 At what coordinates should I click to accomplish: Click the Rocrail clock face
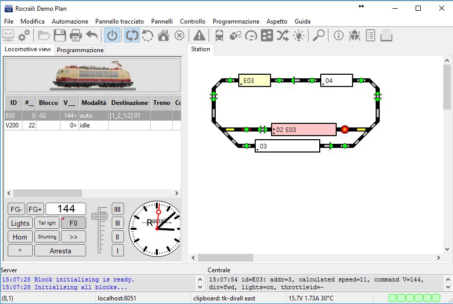click(155, 228)
